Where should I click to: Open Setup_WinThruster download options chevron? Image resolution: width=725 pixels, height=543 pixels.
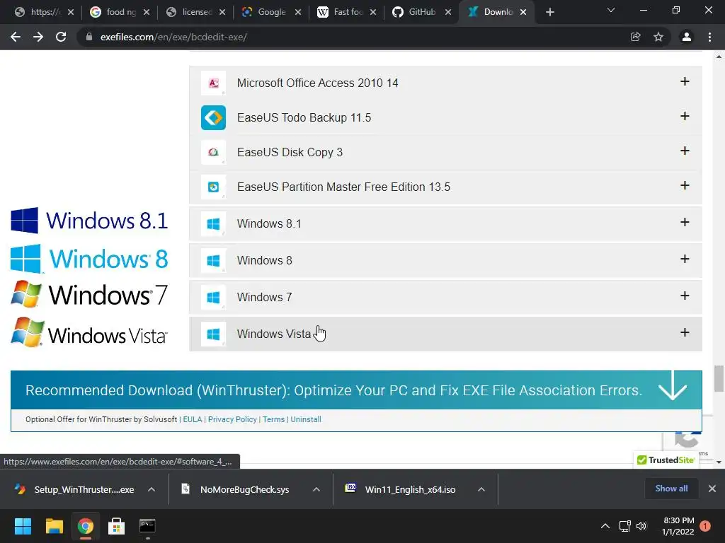click(152, 489)
